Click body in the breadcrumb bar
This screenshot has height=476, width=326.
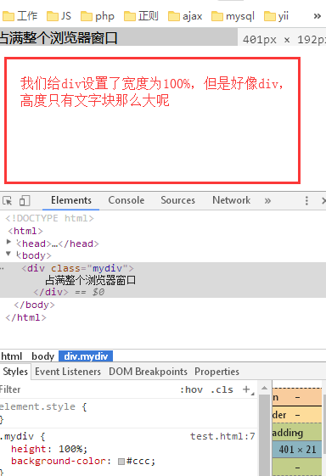[42, 356]
